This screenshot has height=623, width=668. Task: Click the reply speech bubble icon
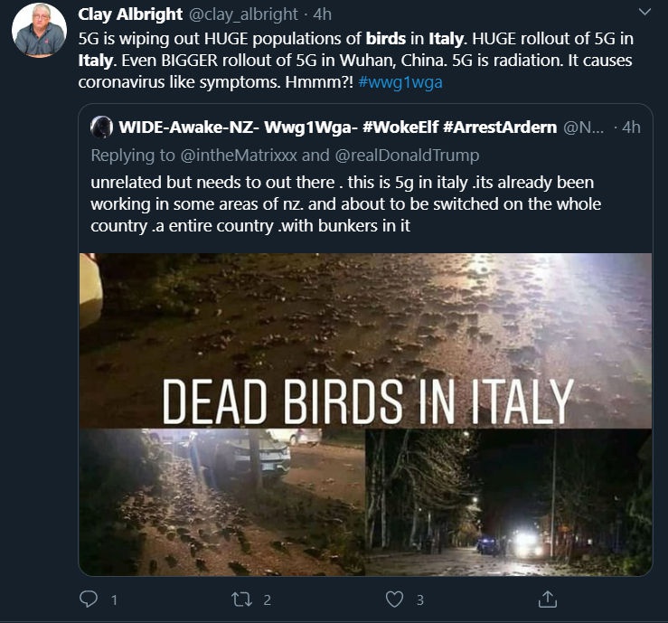89,599
